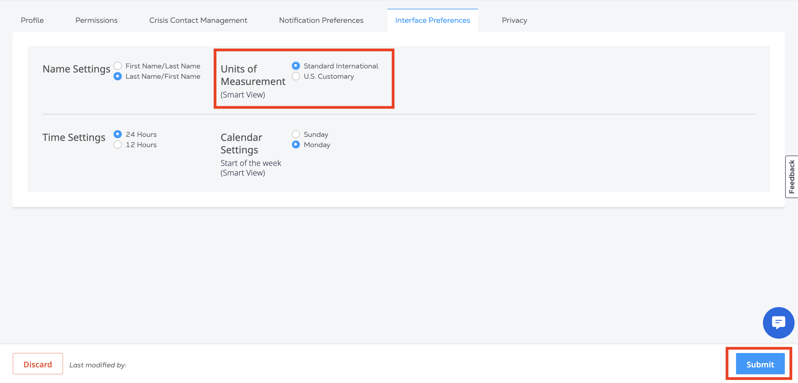Choose Standard International units
Image resolution: width=798 pixels, height=383 pixels.
click(x=296, y=66)
